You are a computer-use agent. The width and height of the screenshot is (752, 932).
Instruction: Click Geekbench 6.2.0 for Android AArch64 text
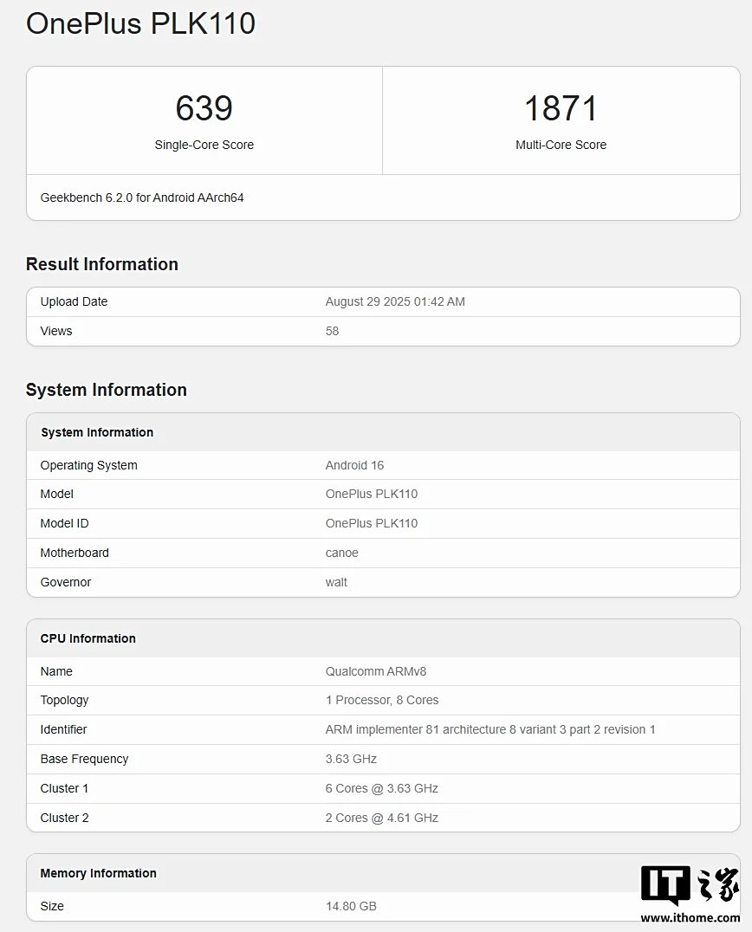pos(142,198)
